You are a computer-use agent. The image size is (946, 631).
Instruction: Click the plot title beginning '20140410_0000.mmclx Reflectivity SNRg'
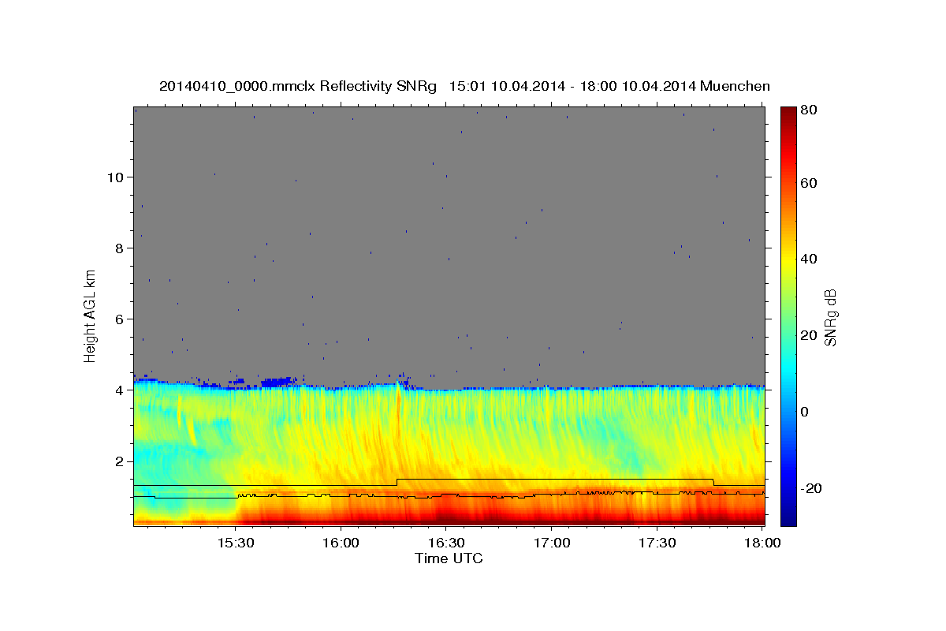tap(464, 86)
